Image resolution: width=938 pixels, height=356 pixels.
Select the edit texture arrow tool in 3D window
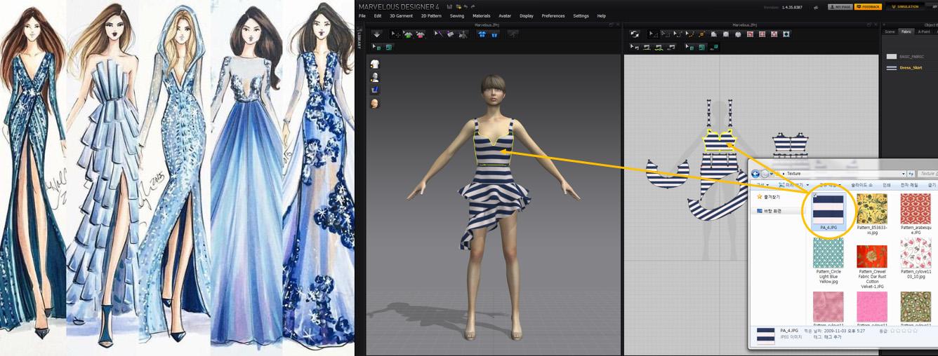tap(376, 47)
